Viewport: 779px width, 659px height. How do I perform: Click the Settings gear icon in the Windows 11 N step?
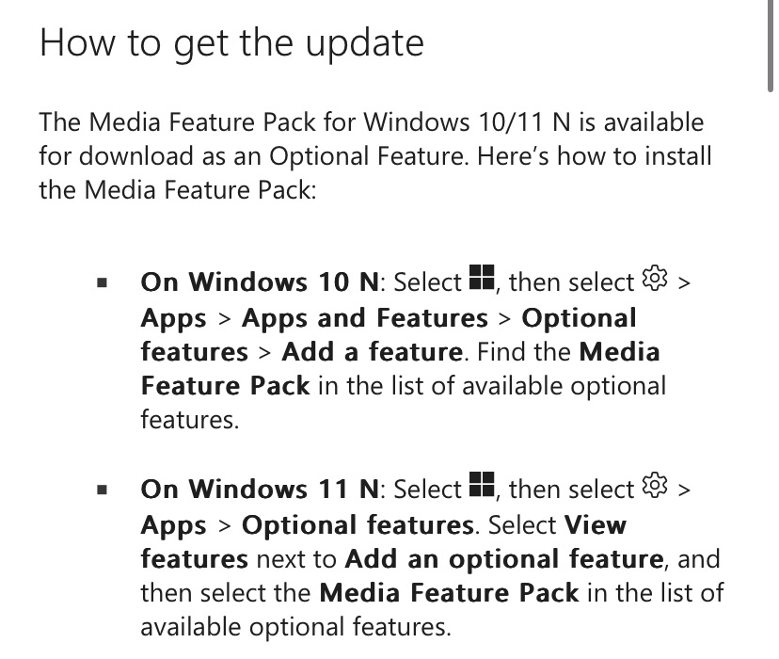point(653,487)
